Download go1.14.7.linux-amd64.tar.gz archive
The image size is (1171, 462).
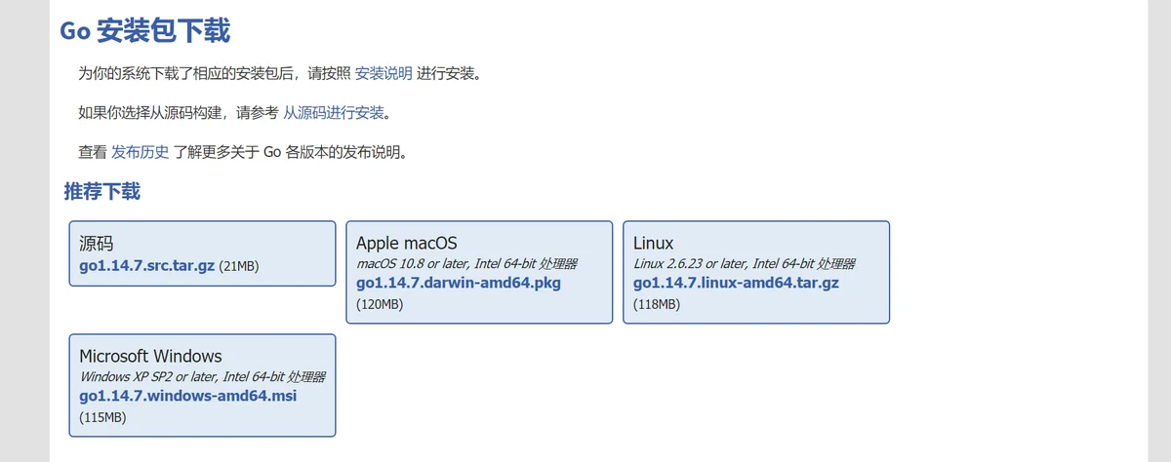point(736,284)
